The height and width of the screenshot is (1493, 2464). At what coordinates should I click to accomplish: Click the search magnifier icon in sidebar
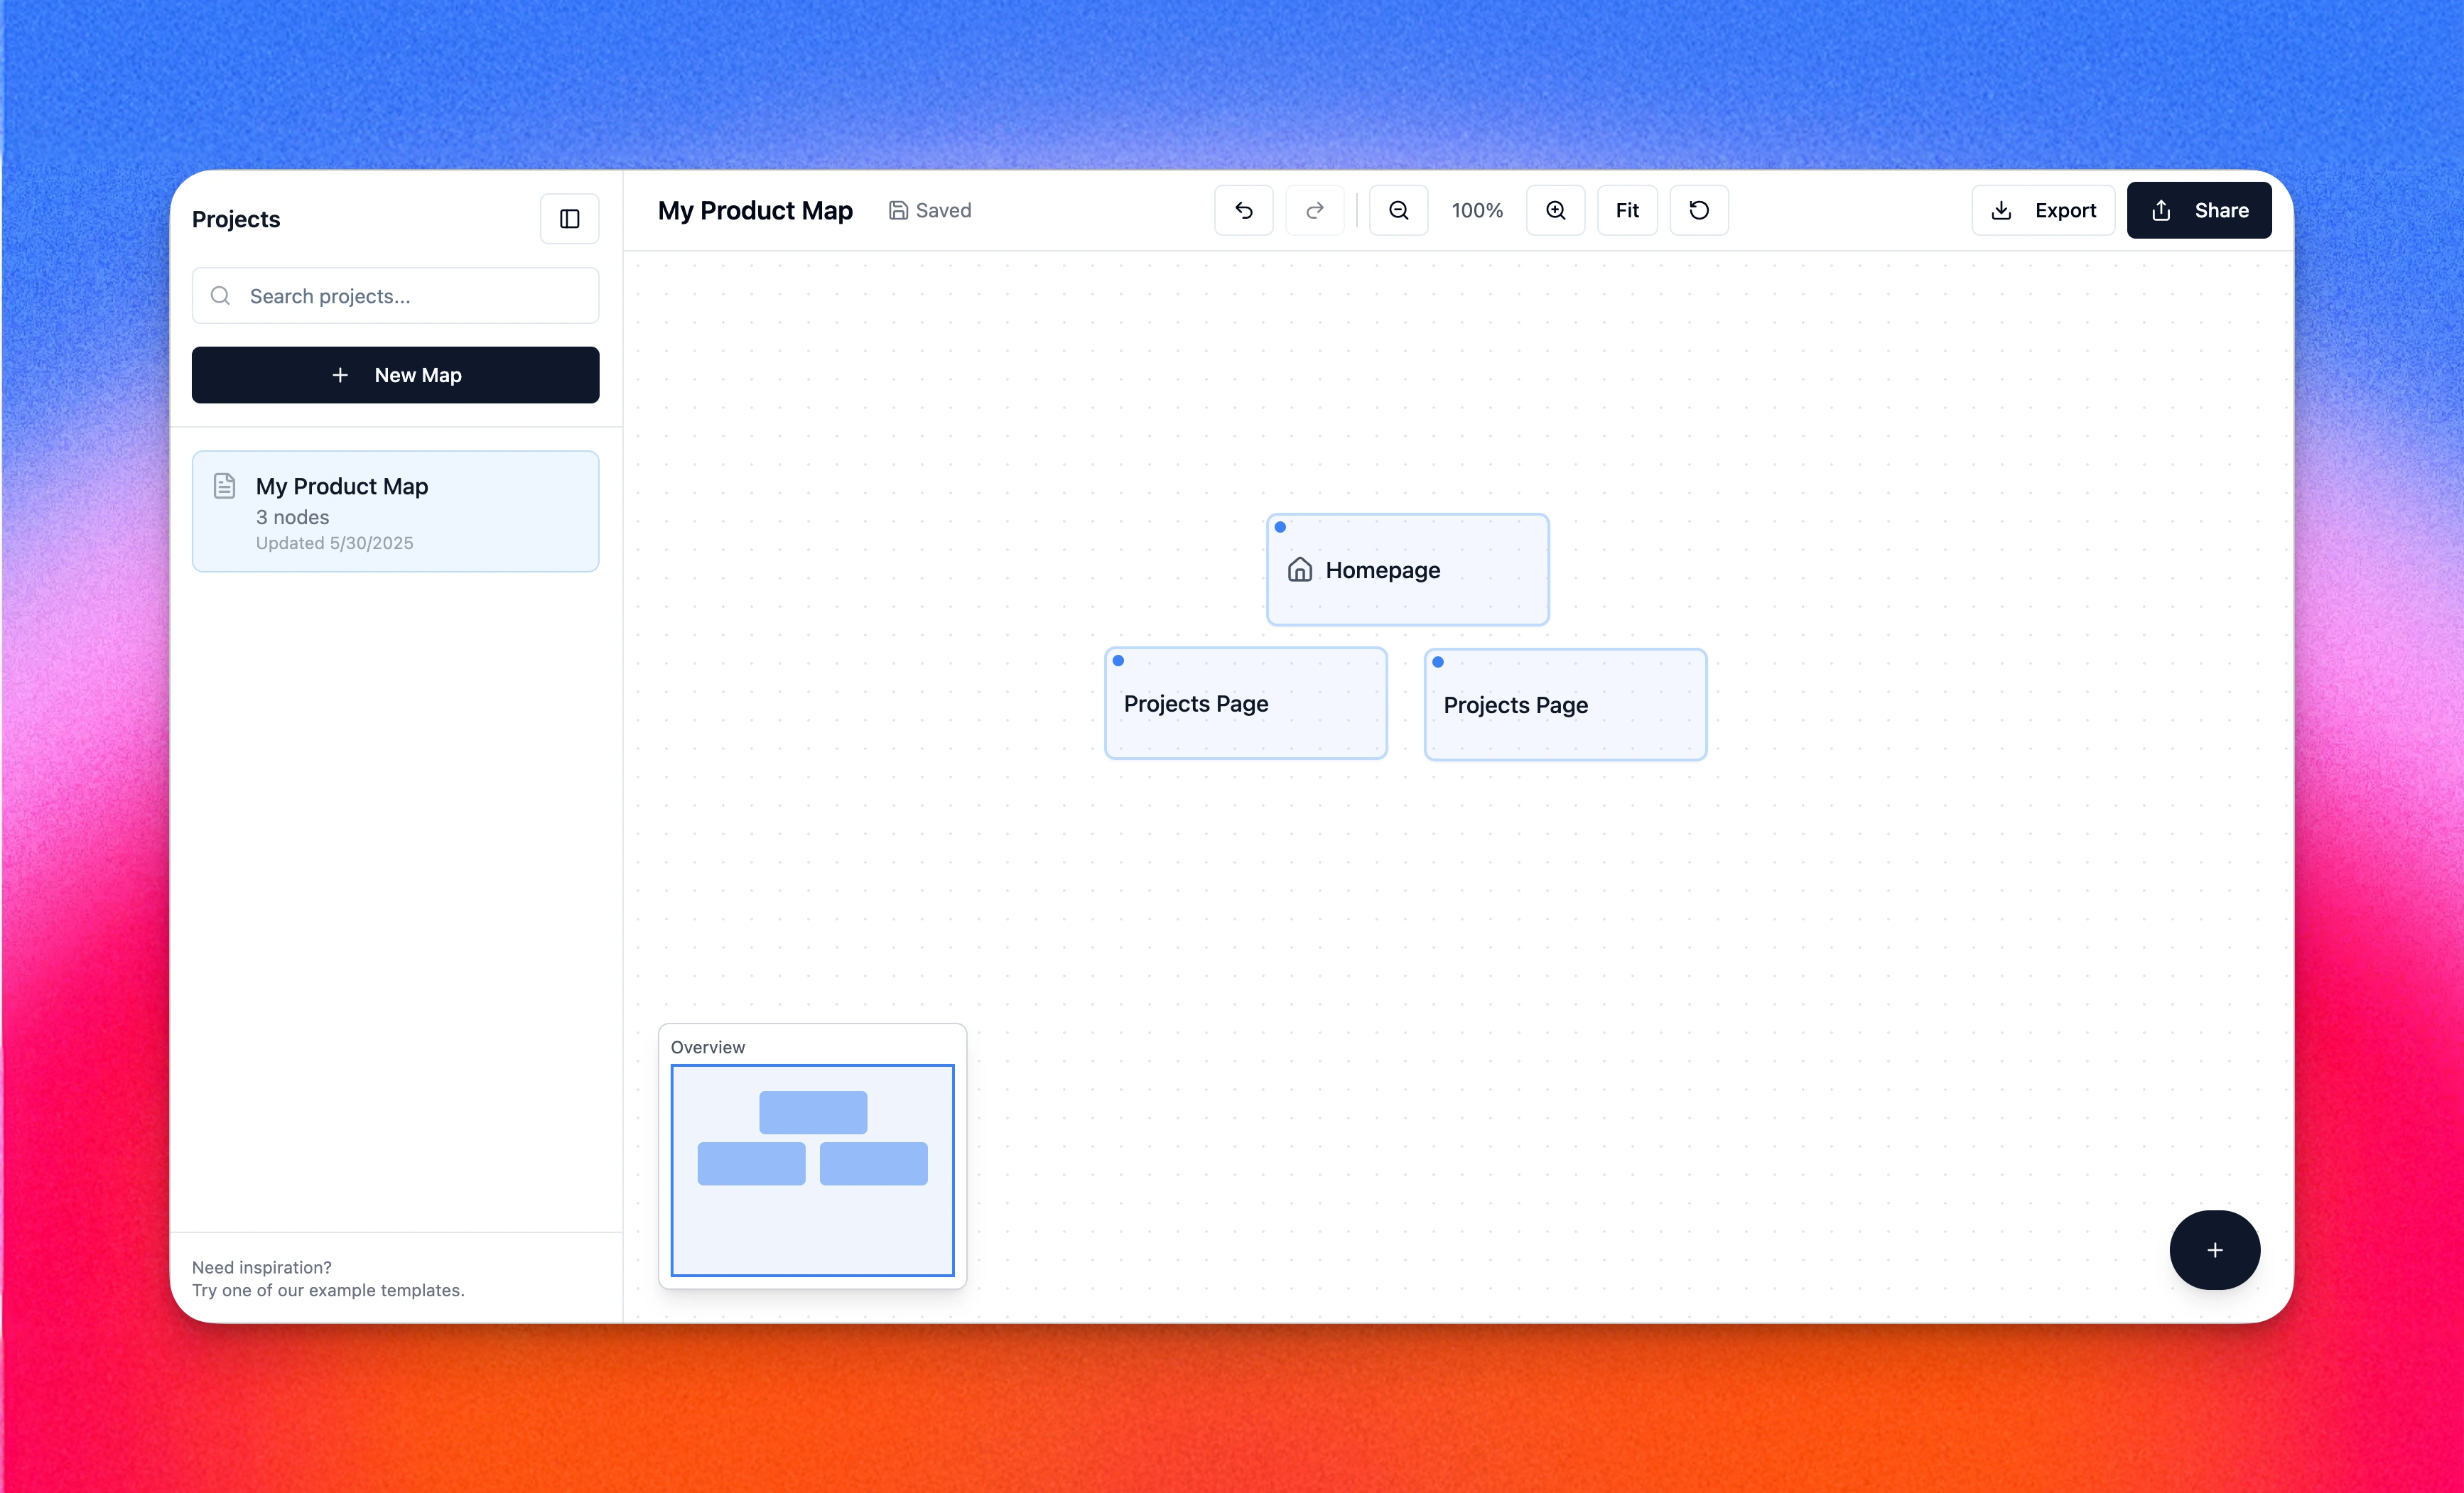220,296
